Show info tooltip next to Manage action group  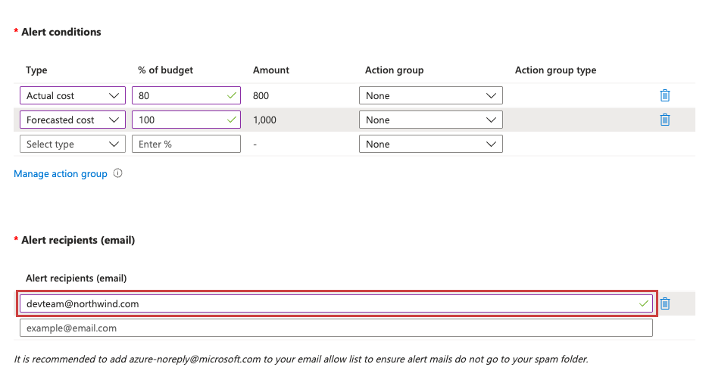coord(117,173)
